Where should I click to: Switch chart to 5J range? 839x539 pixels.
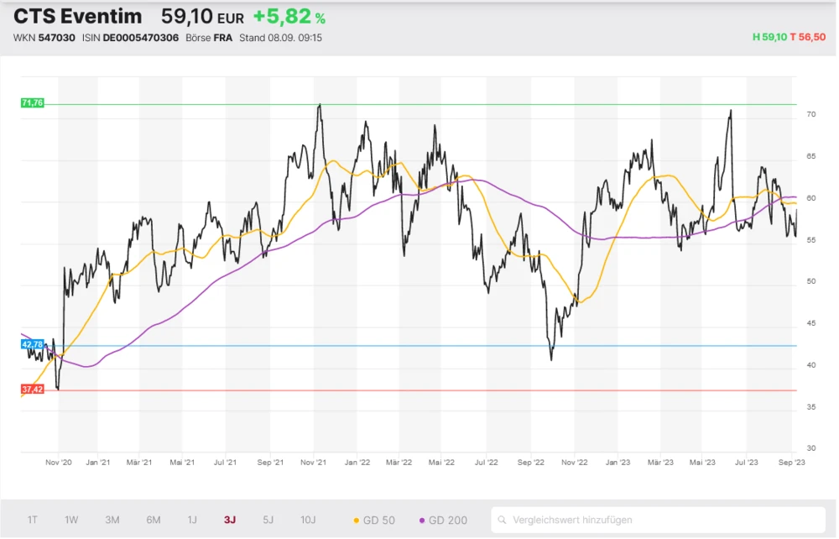click(268, 520)
